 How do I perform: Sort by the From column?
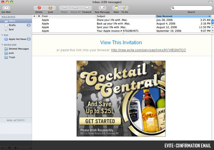coord(69,16)
